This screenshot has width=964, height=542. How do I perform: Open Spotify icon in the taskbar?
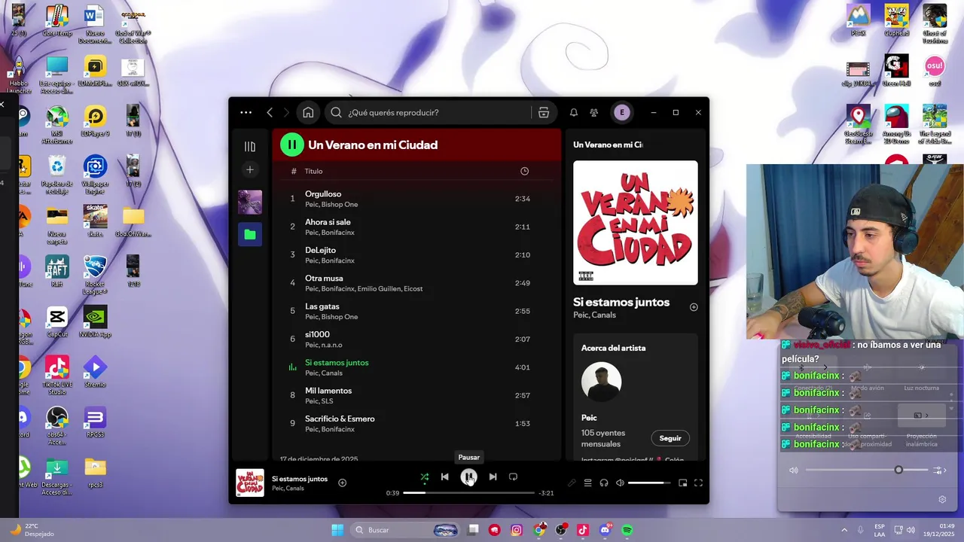point(627,530)
